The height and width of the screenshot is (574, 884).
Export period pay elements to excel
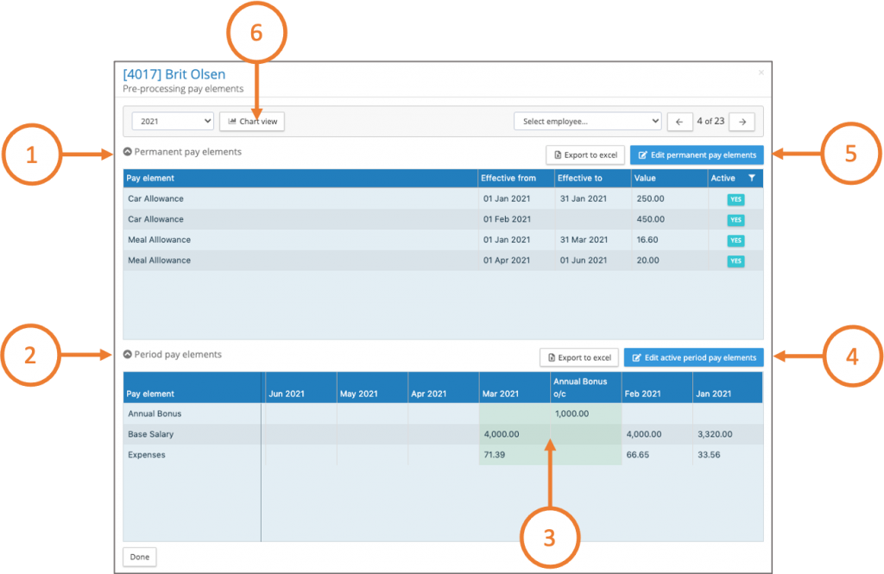pos(578,357)
